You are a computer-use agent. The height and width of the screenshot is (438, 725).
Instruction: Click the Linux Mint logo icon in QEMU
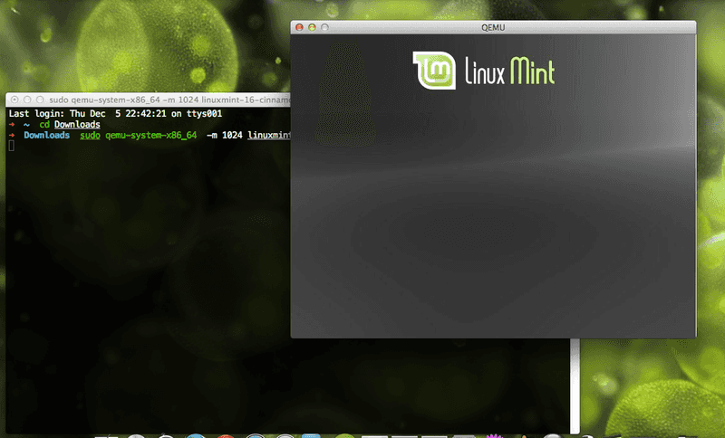(434, 71)
